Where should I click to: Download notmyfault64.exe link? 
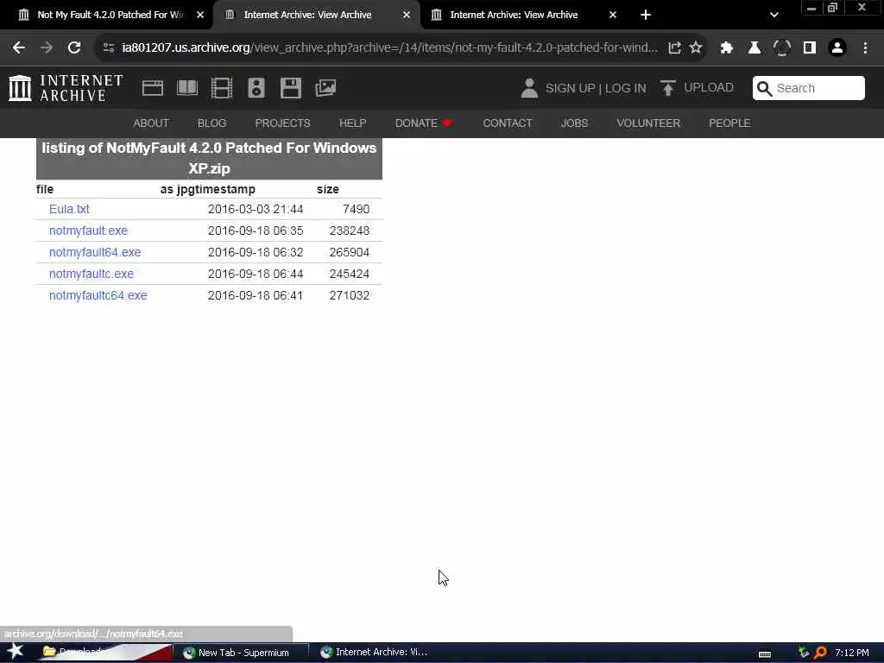pos(95,252)
